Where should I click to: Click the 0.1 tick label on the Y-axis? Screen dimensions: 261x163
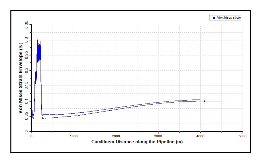[27, 101]
